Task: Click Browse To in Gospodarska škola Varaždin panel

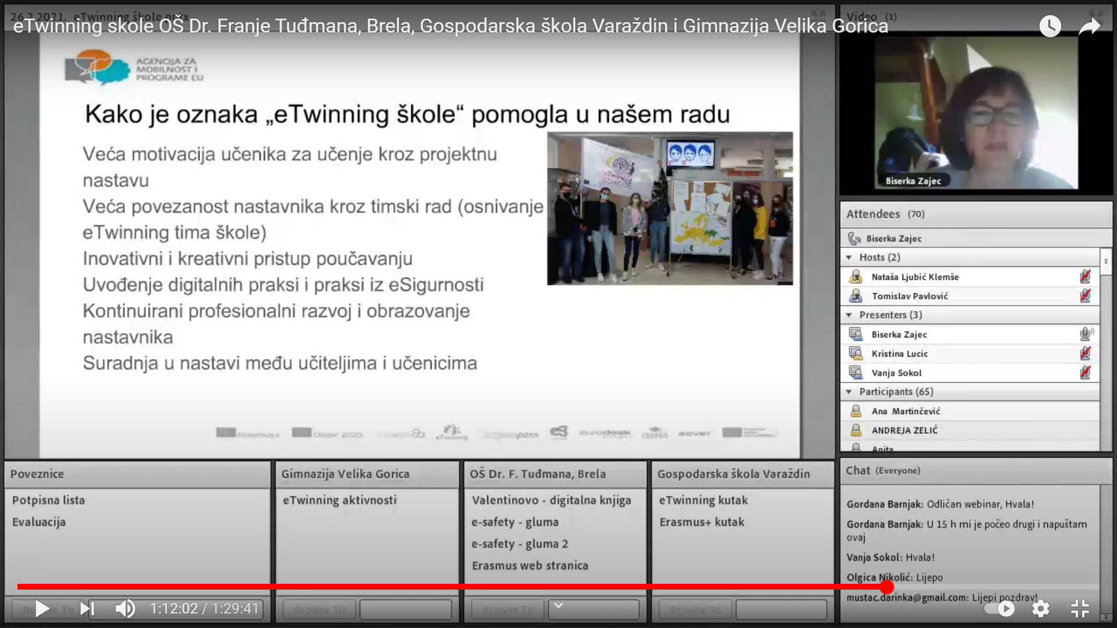Action: [695, 609]
